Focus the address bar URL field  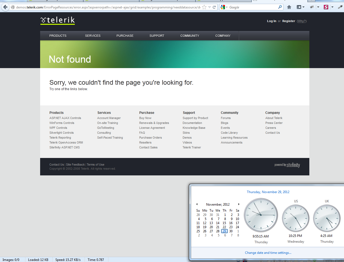pyautogui.click(x=108, y=7)
